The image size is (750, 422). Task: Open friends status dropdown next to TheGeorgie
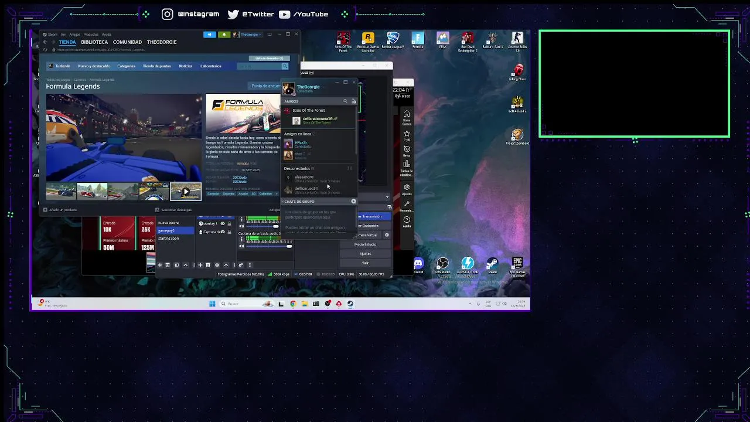tap(323, 87)
